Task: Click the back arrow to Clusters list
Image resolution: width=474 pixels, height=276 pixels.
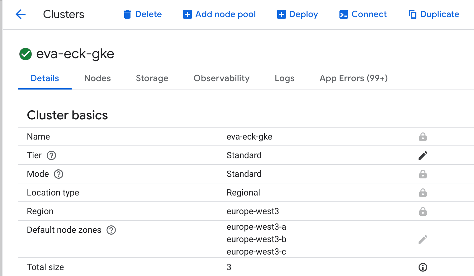Action: [x=21, y=14]
